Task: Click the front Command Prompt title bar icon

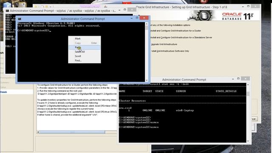Action: click(20, 19)
